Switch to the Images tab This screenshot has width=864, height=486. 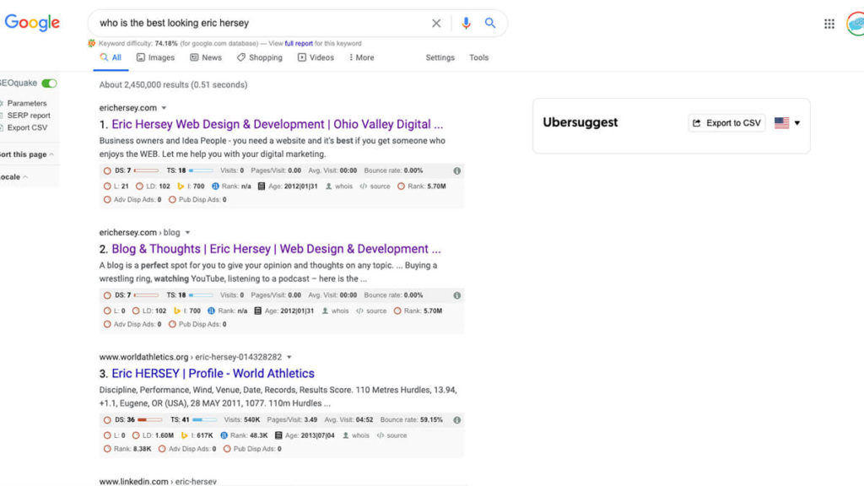tap(155, 57)
